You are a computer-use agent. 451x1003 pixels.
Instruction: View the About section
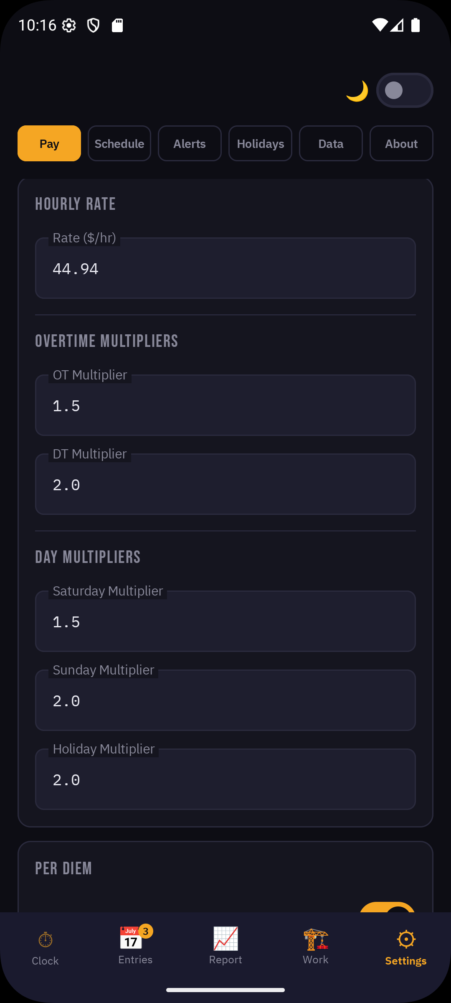(401, 143)
